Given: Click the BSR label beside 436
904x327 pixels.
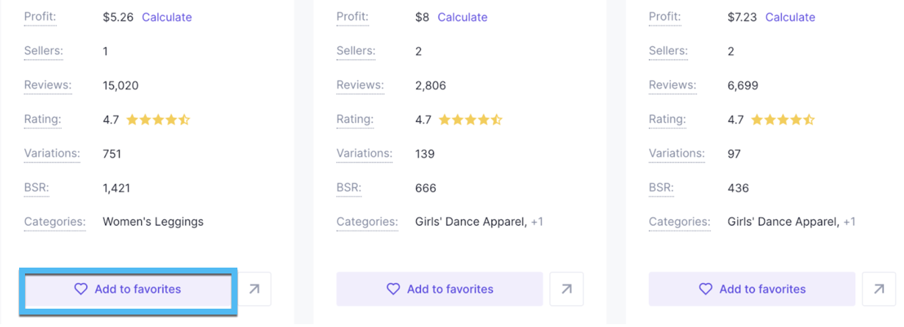Looking at the screenshot, I should (661, 188).
